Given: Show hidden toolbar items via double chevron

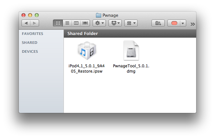Looking at the screenshot, I should tap(193, 24).
